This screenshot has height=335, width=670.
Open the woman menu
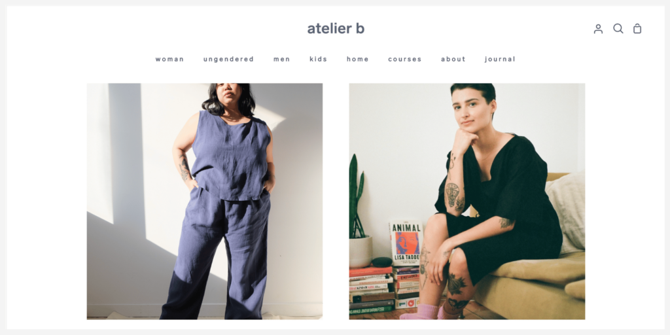pos(169,59)
